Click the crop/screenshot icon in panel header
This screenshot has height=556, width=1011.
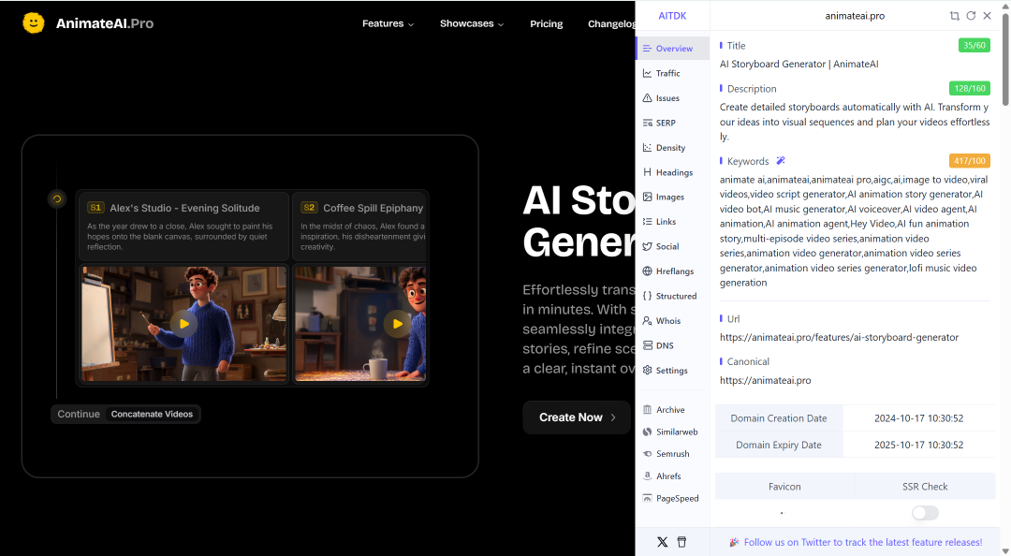[954, 16]
